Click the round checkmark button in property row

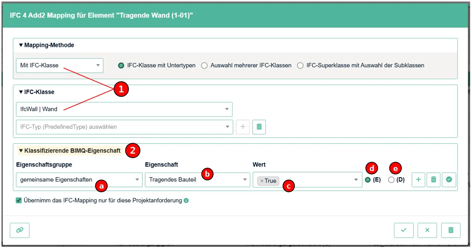click(x=449, y=180)
